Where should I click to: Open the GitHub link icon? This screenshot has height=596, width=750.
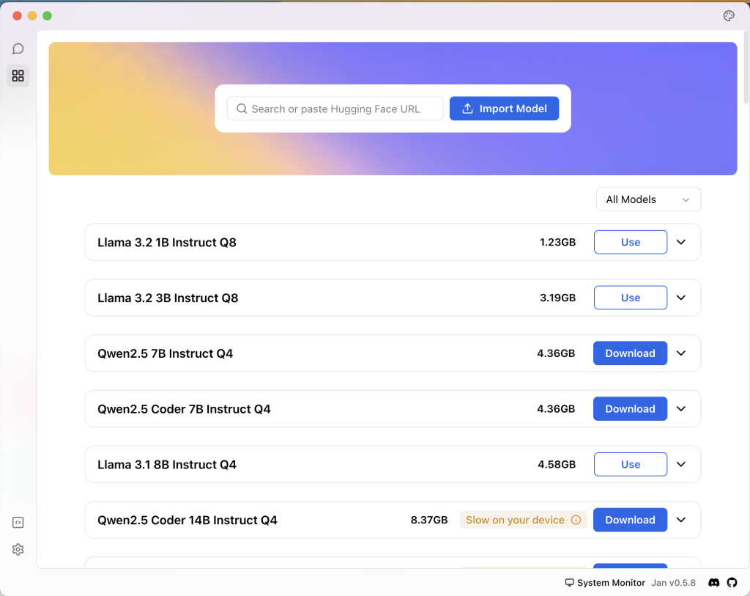[x=732, y=583]
